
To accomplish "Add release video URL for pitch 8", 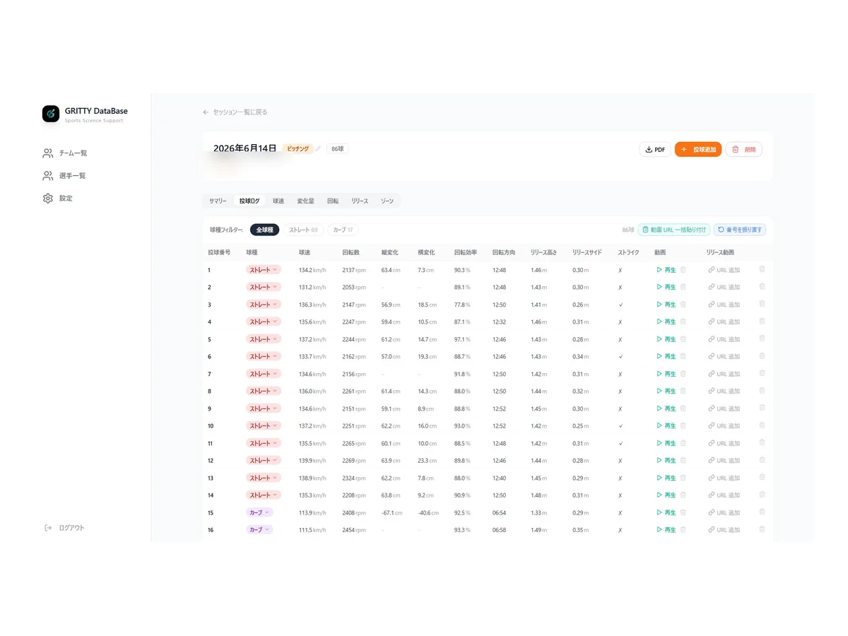I will (x=724, y=391).
